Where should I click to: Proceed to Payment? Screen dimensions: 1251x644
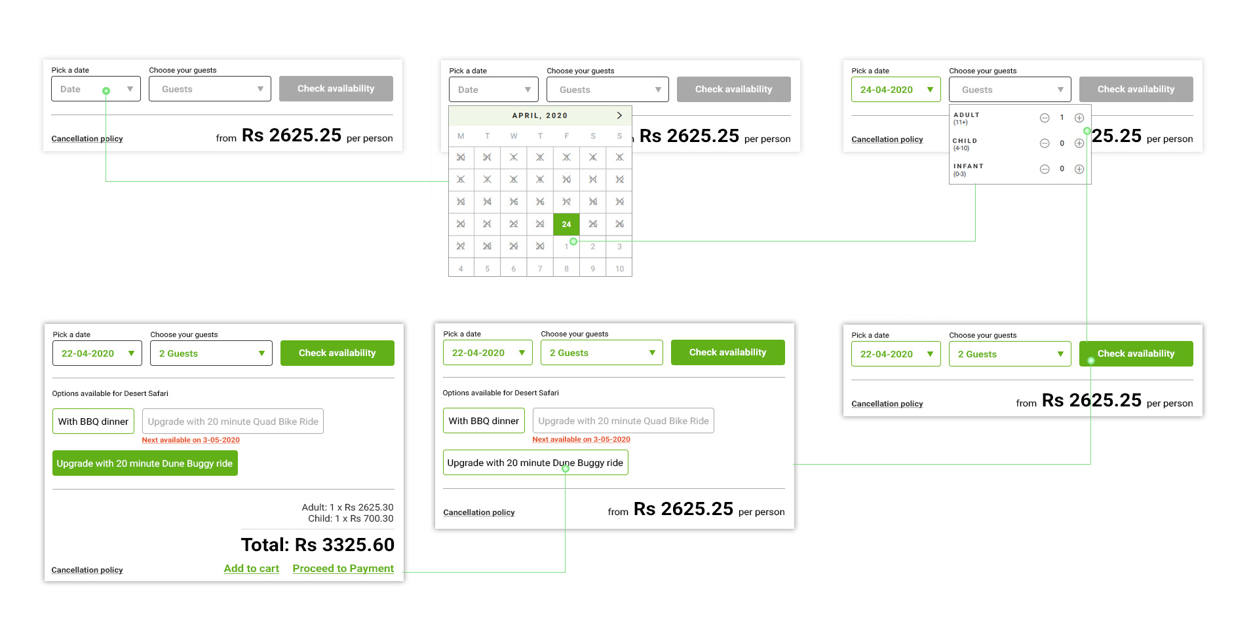point(343,569)
